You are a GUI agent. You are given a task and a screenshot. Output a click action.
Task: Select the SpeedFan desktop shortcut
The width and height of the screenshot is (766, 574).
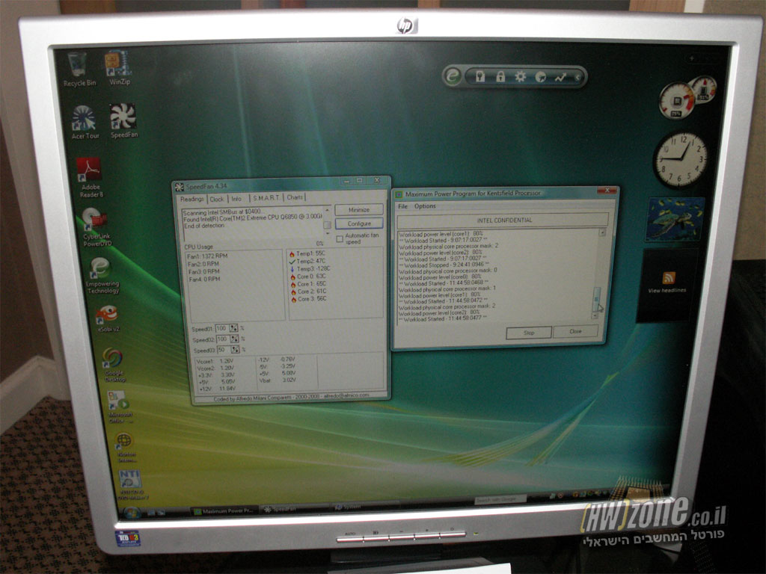pos(123,120)
